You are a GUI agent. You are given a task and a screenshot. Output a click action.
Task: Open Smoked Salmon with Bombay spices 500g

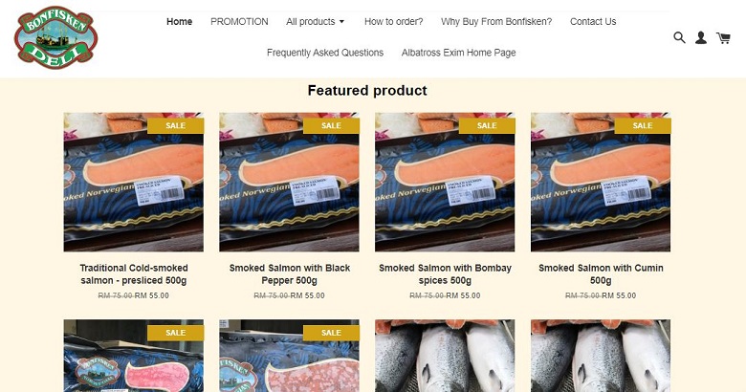point(445,274)
